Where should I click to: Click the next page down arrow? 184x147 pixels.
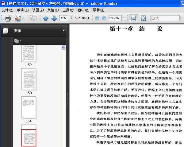click(x=54, y=18)
